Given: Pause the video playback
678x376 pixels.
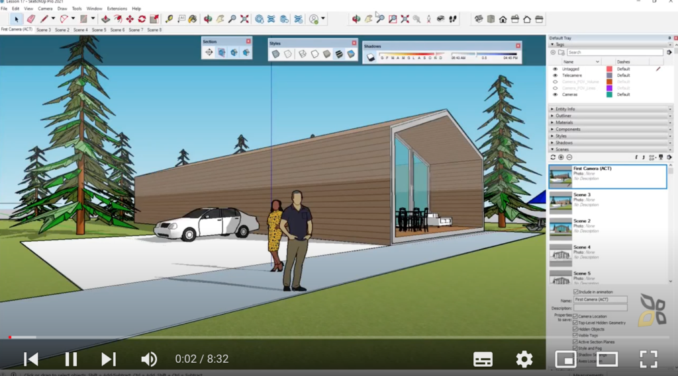Looking at the screenshot, I should [x=71, y=359].
